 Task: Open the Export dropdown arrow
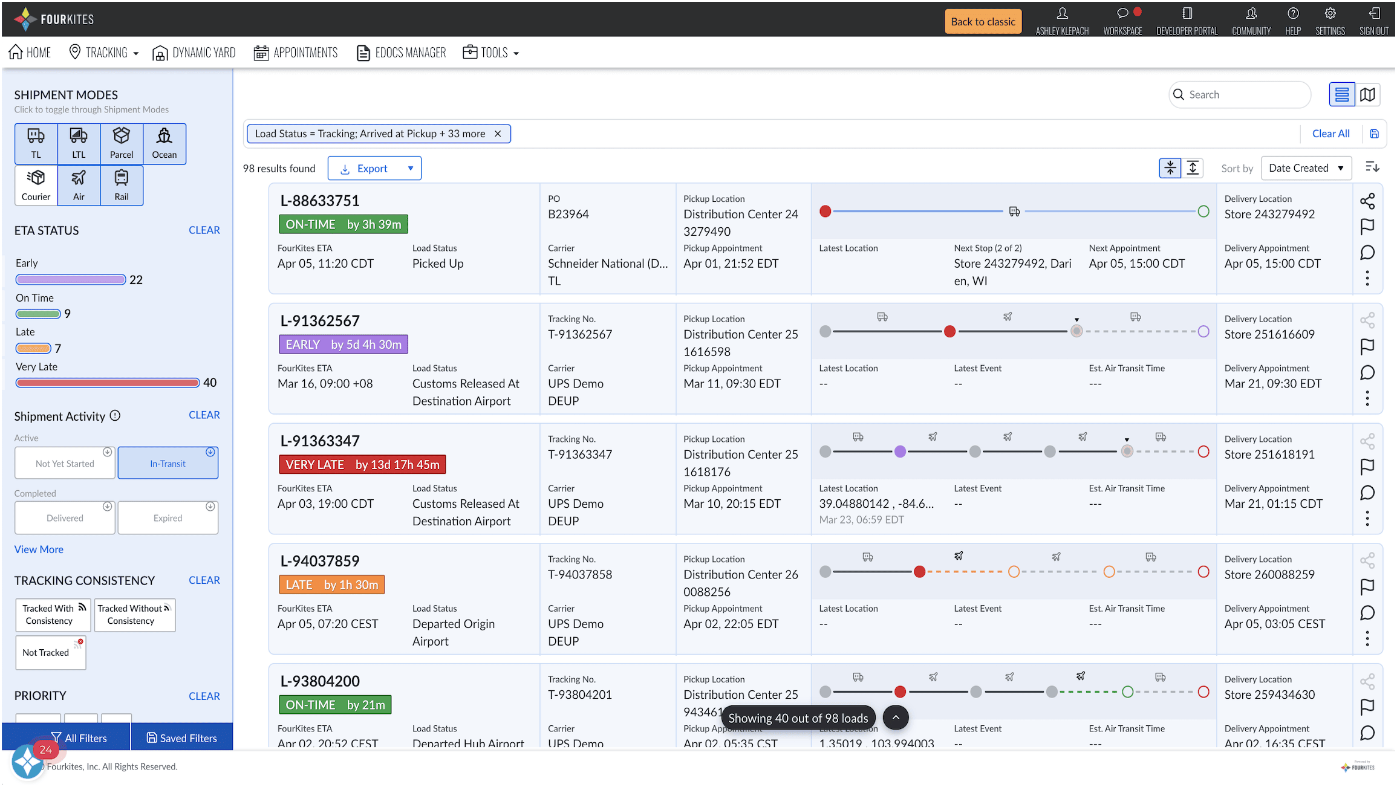[411, 169]
